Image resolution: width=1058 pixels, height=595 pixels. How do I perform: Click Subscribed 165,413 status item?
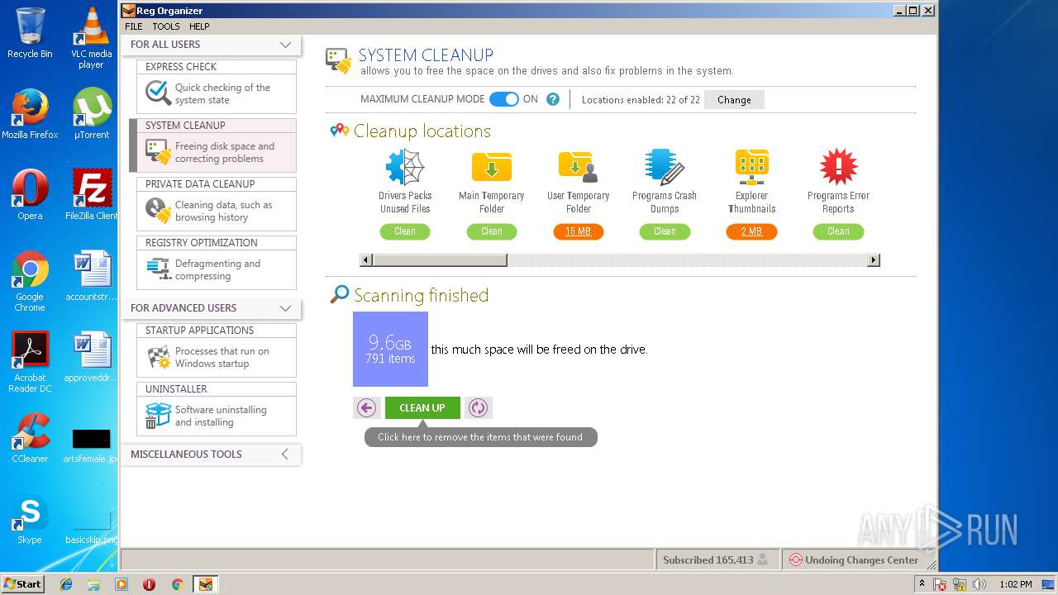[x=716, y=559]
